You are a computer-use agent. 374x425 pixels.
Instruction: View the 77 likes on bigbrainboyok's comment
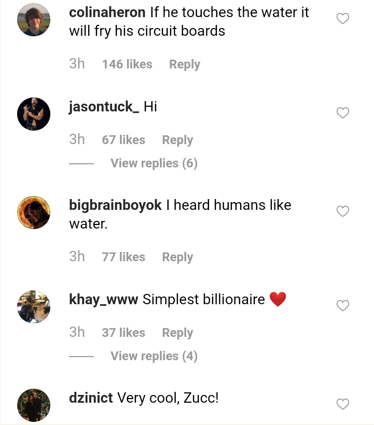(123, 257)
